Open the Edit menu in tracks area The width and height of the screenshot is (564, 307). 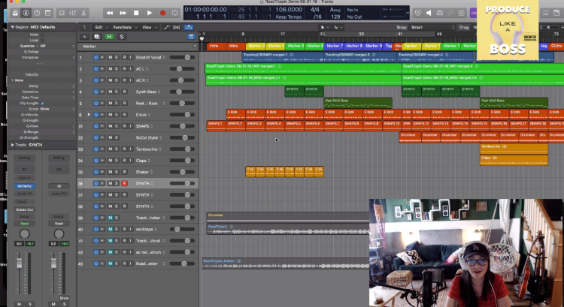99,26
